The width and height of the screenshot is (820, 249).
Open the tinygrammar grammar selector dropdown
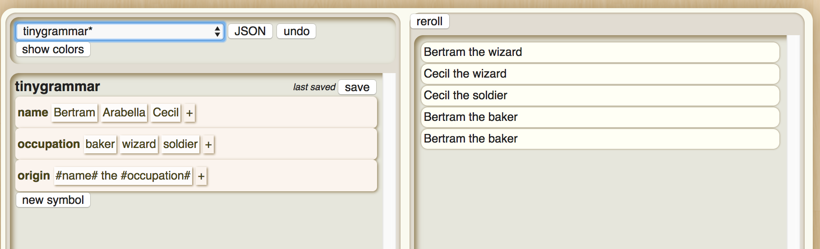120,31
